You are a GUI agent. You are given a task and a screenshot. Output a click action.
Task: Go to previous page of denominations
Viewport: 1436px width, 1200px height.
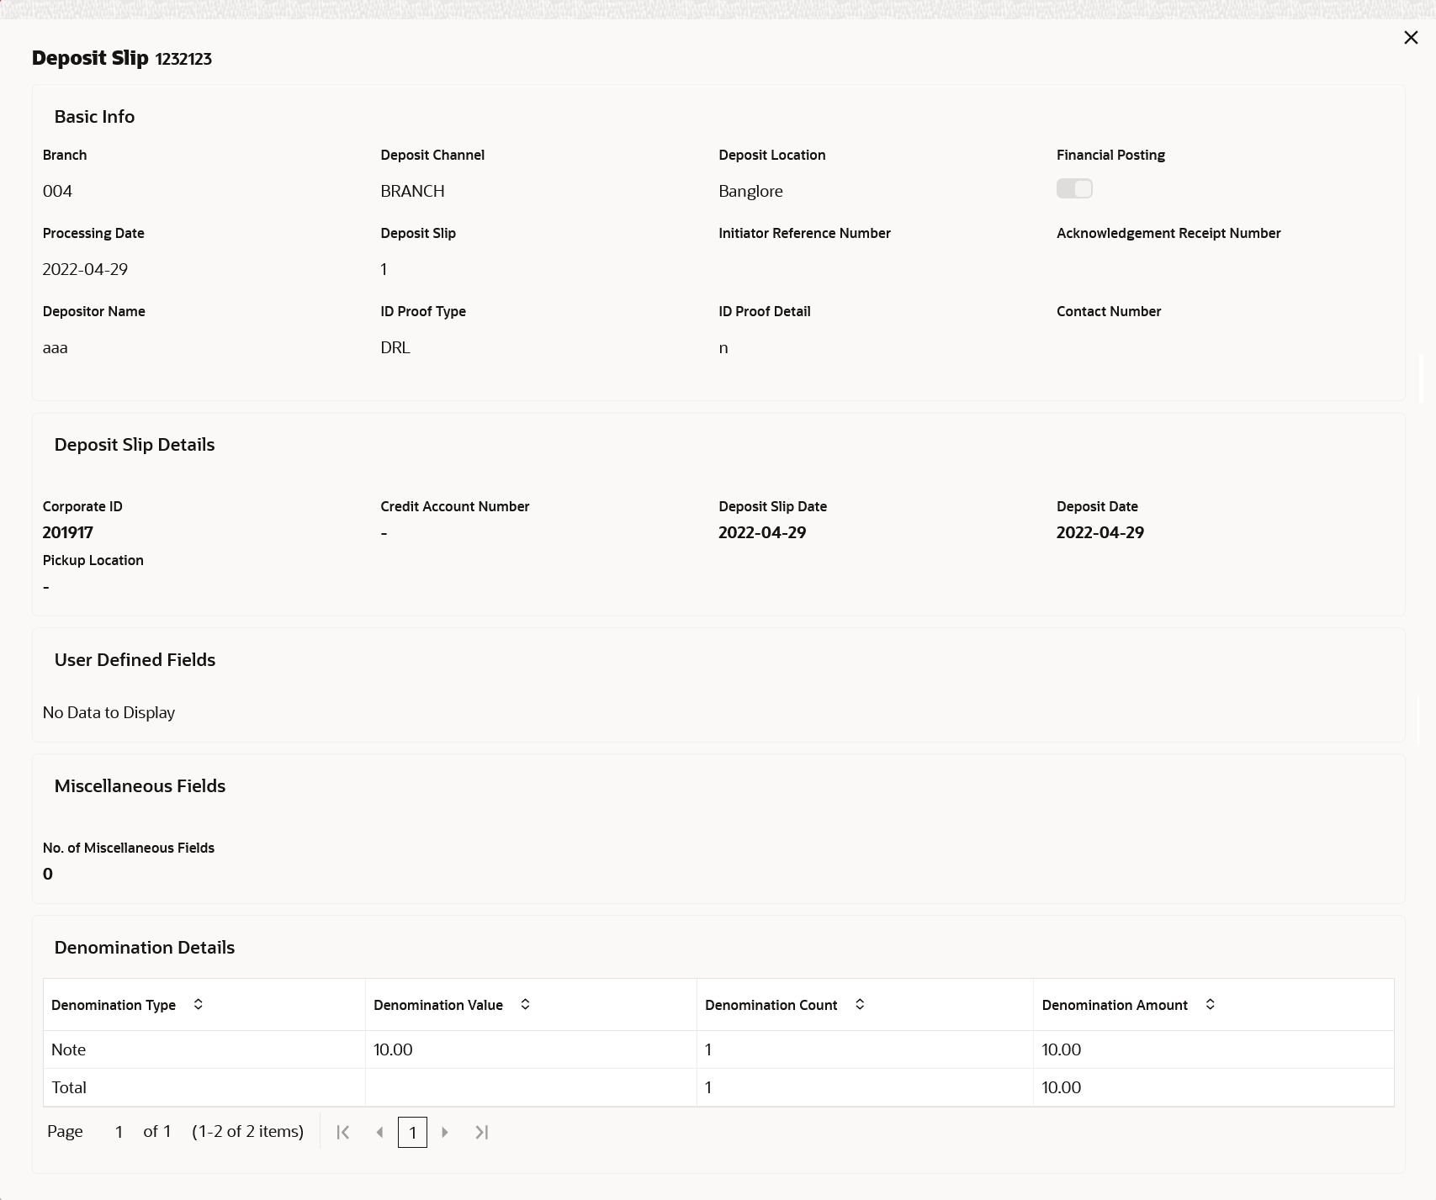(x=379, y=1132)
